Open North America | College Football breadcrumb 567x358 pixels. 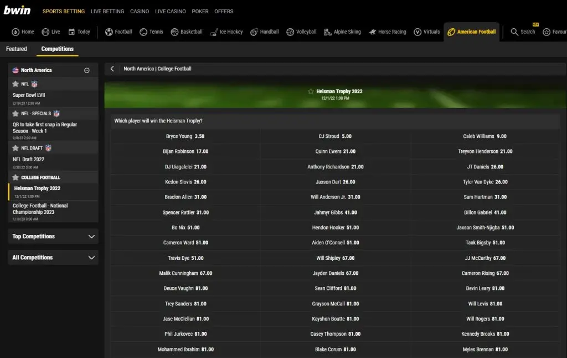[157, 68]
